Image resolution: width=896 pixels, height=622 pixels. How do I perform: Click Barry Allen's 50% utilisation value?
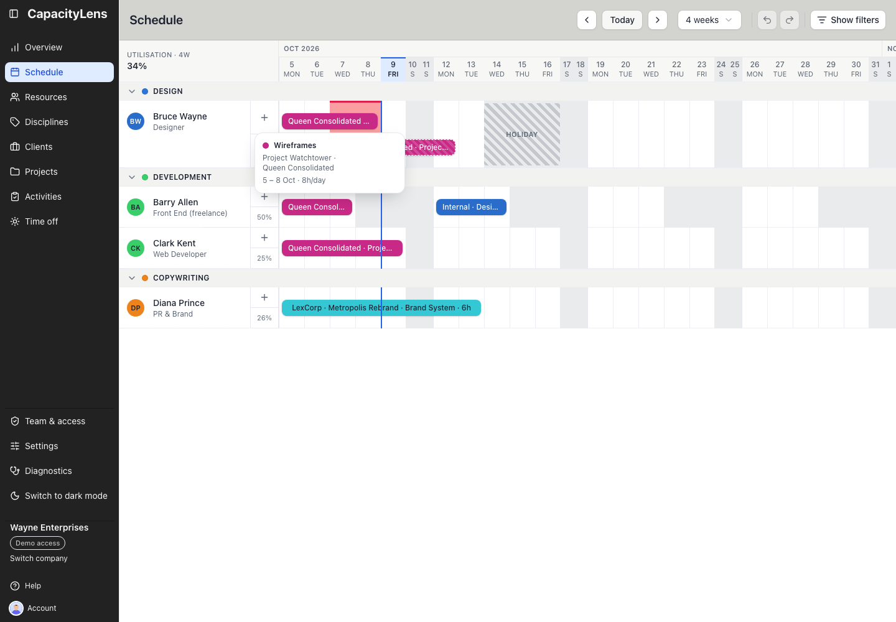pos(264,217)
